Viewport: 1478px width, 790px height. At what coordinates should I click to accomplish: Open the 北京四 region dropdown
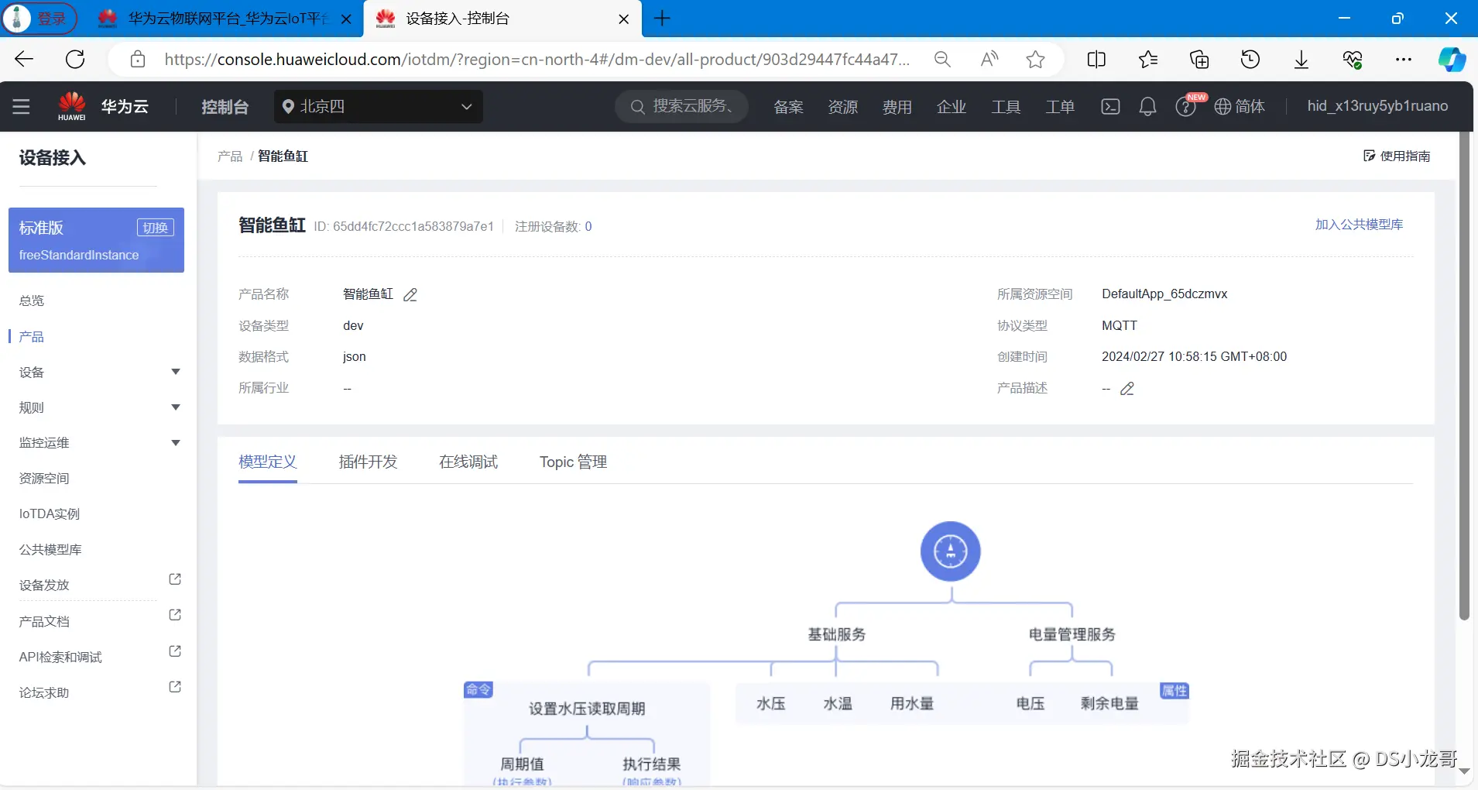(x=379, y=106)
